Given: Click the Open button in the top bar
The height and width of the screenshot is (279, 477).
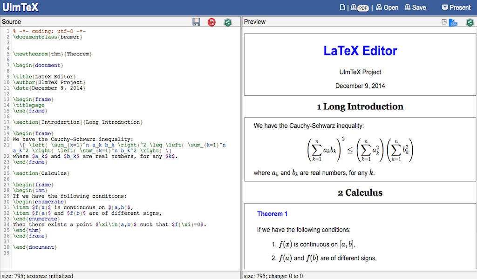Looking at the screenshot, I should coord(387,7).
